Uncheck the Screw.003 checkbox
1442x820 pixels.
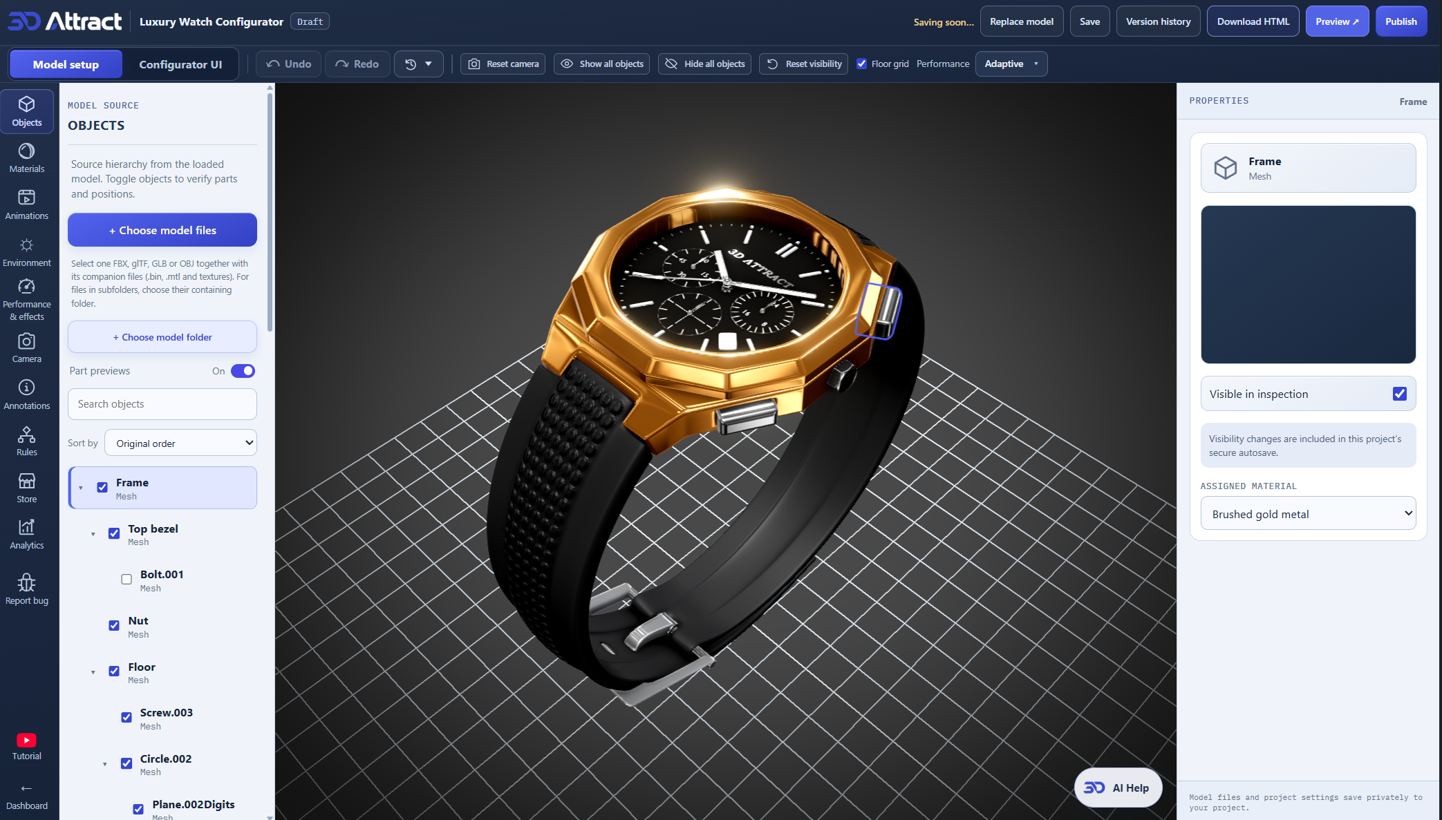pos(127,717)
